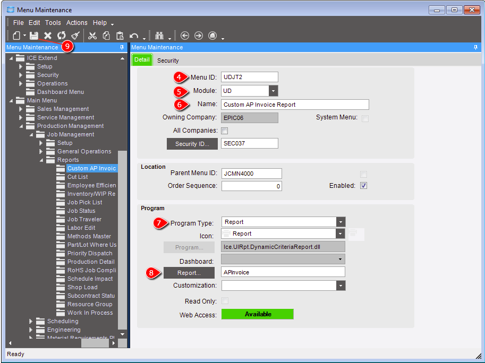
Task: Open the Module dropdown
Action: click(273, 91)
